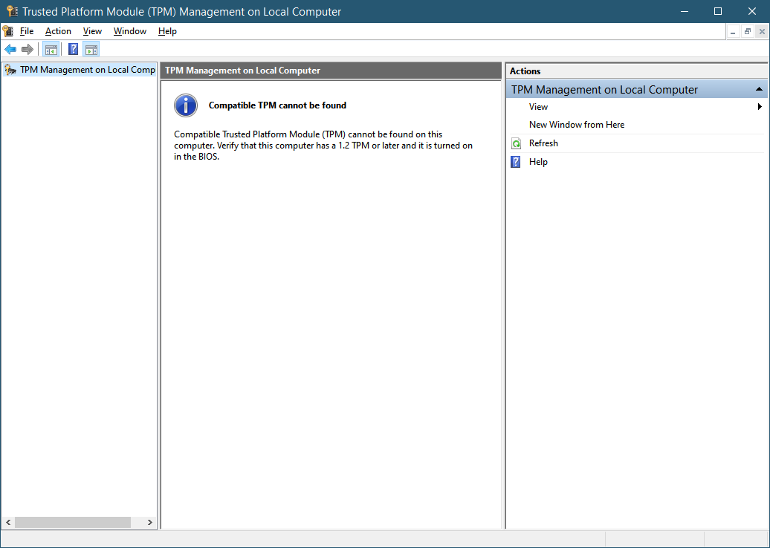Maximize the TPM Management window
The width and height of the screenshot is (770, 548).
(x=718, y=11)
